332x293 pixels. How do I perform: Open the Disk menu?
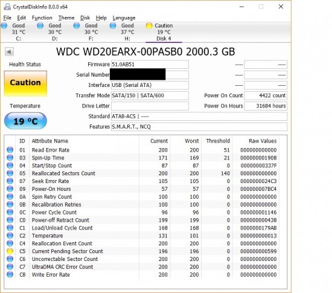pos(85,18)
